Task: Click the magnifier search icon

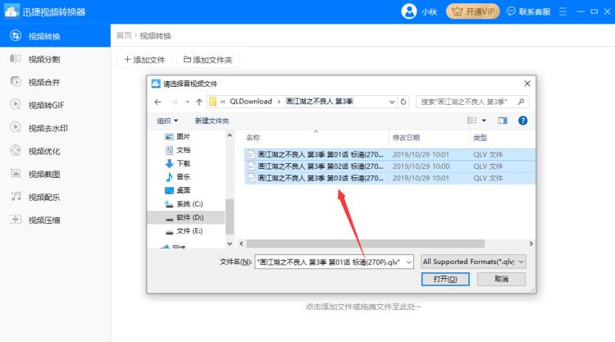Action: tap(521, 102)
